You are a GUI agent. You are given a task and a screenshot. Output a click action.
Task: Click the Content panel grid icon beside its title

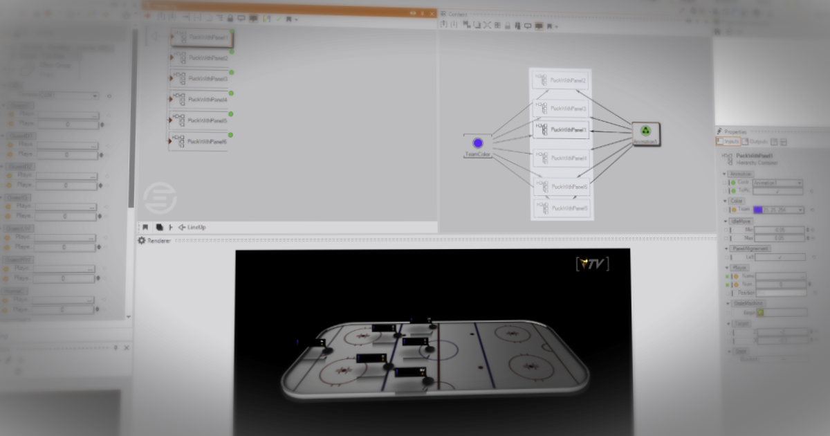click(443, 14)
